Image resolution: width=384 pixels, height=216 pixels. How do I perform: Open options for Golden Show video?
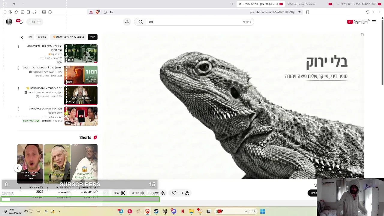pyautogui.click(x=19, y=109)
